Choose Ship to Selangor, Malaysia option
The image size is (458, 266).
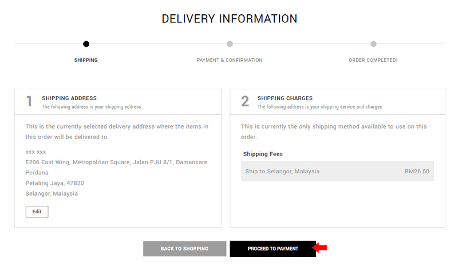pyautogui.click(x=337, y=172)
